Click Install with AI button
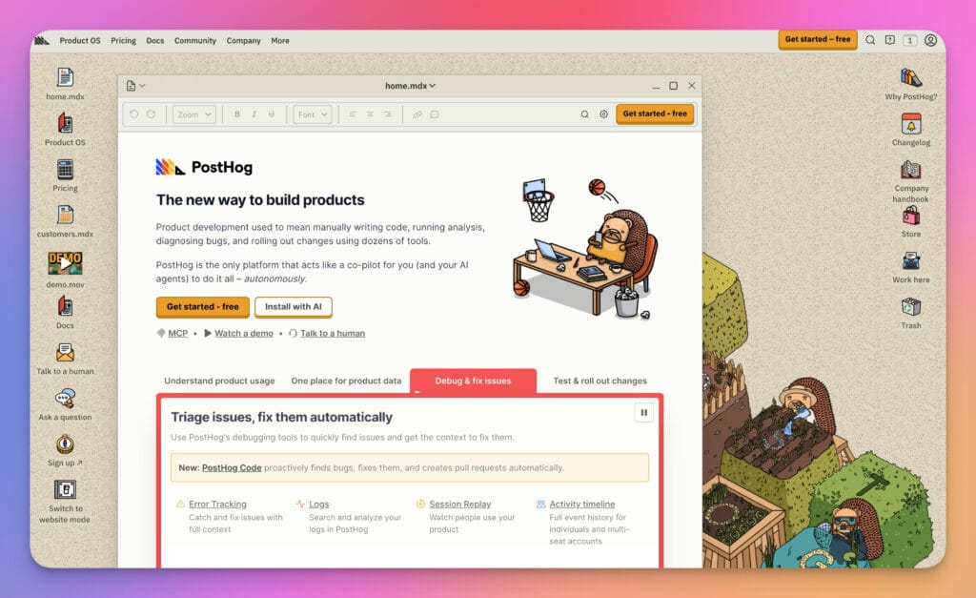The image size is (976, 598). (x=294, y=307)
